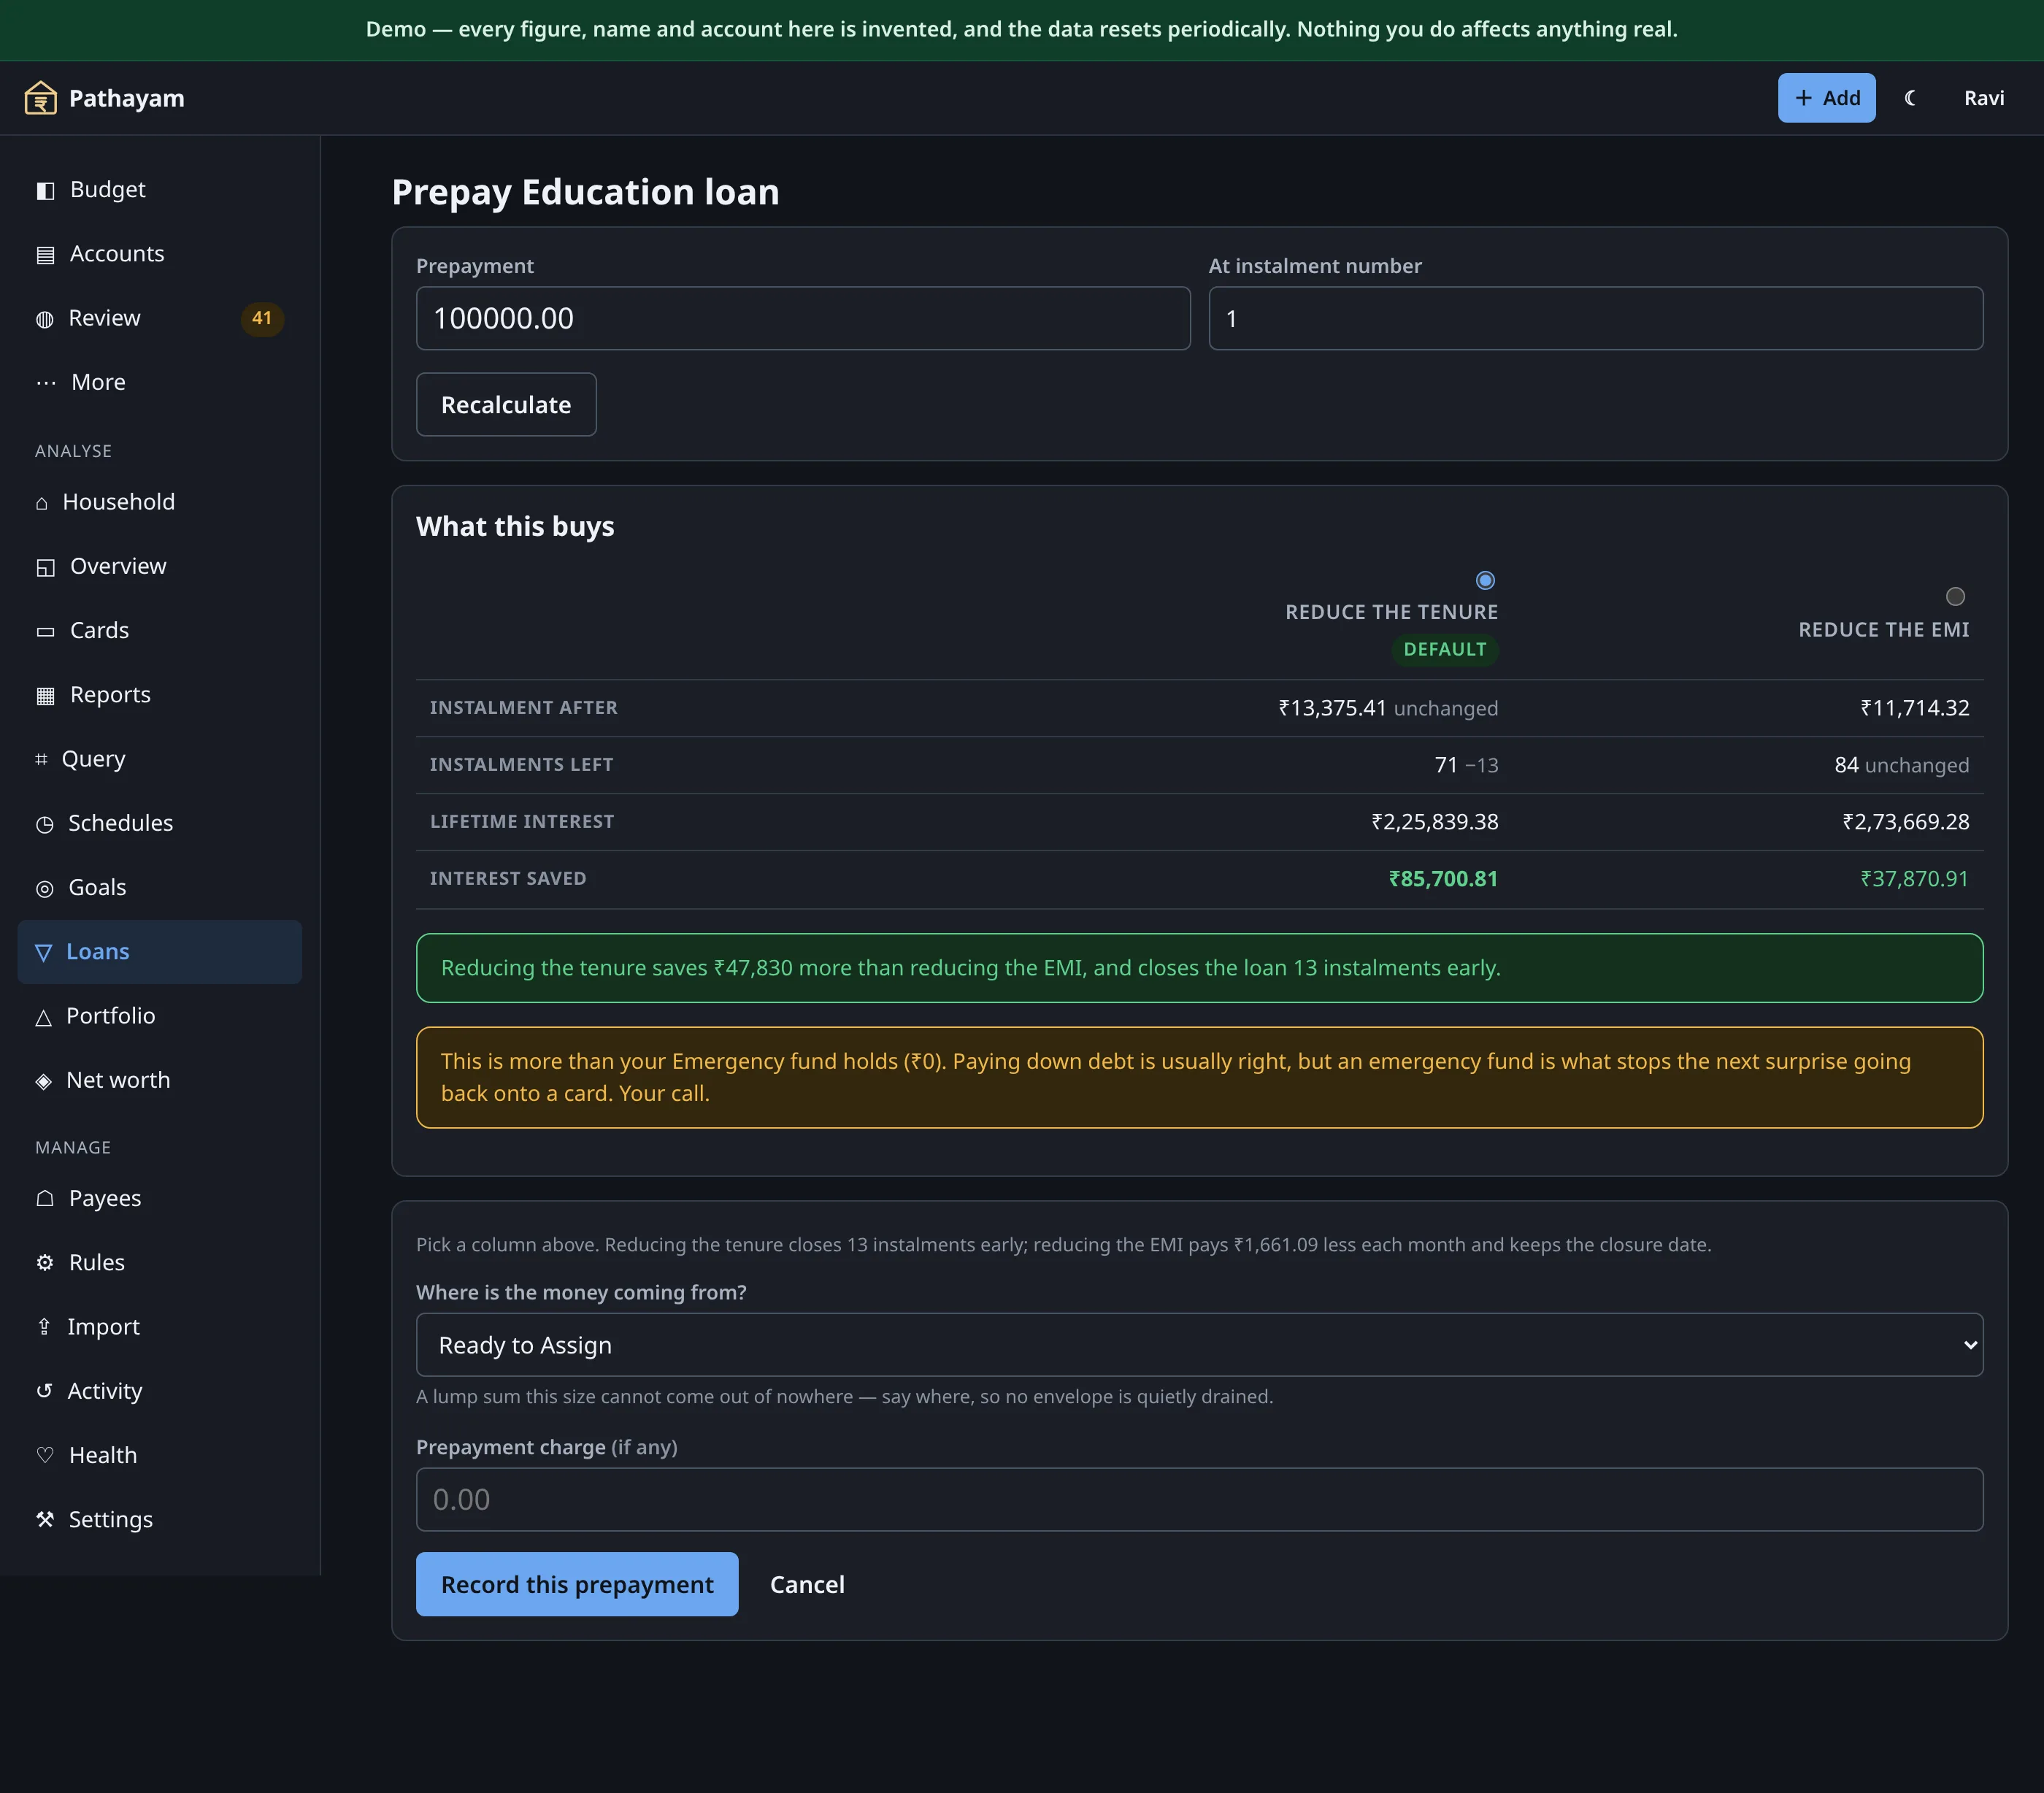Screen dimensions: 2044x1793
Task: Click the Prepay Education loan heading
Action: click(x=585, y=192)
